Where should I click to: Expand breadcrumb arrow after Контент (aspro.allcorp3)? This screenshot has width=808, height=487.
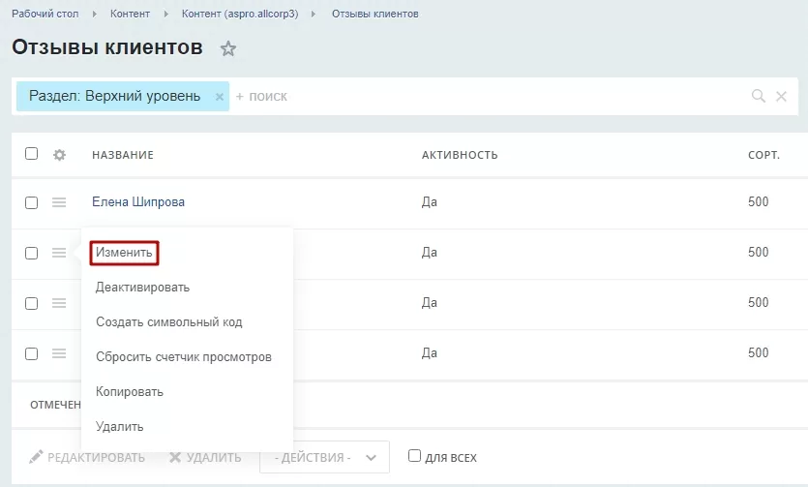coord(314,14)
